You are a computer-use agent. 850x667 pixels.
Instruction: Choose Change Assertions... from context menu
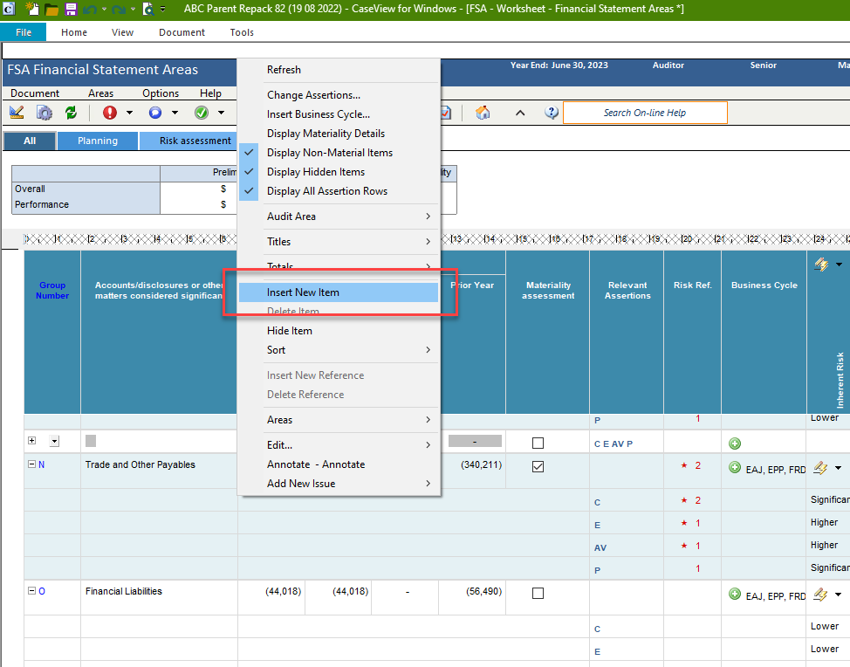[x=339, y=95]
